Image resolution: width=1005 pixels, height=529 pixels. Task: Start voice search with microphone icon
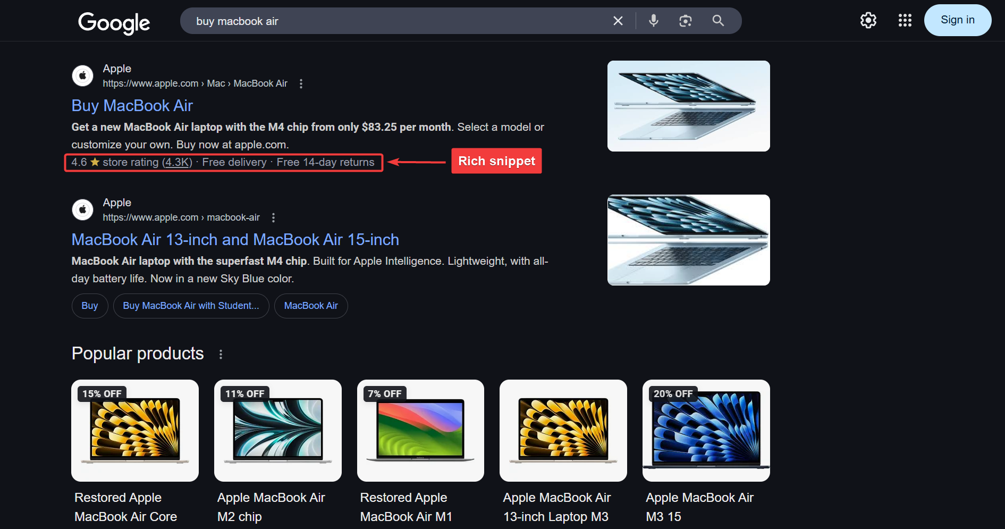click(x=654, y=21)
